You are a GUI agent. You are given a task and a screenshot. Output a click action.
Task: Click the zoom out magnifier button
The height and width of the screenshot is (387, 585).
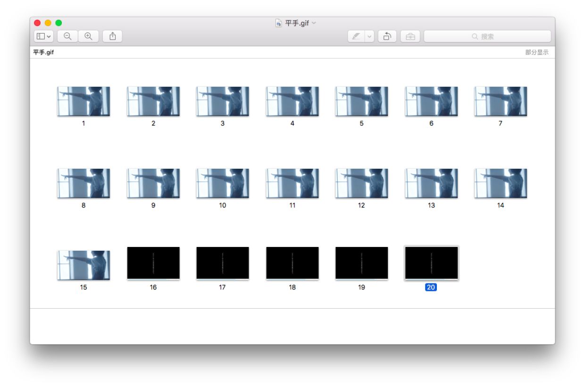click(x=67, y=36)
